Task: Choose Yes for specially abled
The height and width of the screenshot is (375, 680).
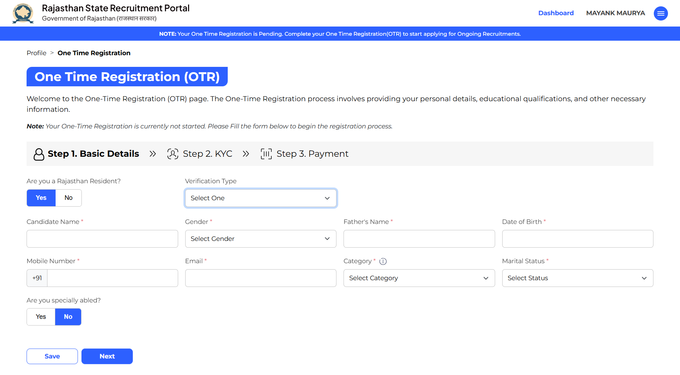Action: click(41, 317)
